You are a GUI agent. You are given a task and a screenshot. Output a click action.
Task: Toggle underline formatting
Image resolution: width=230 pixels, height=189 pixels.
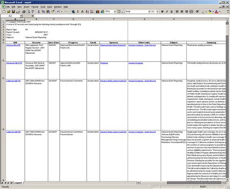point(171,12)
